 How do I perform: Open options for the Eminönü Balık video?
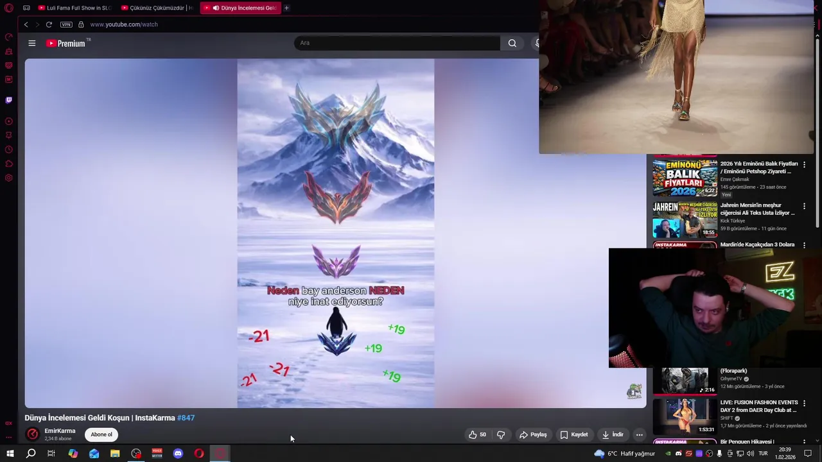tap(804, 165)
